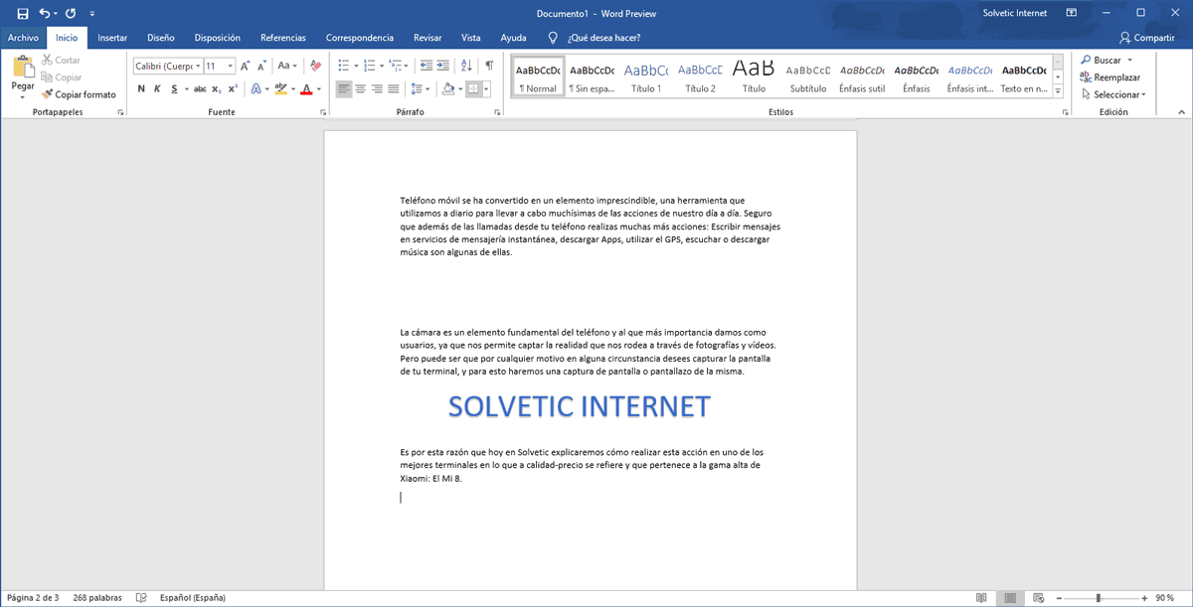Center the paragraph text
This screenshot has width=1193, height=607.
(x=360, y=88)
